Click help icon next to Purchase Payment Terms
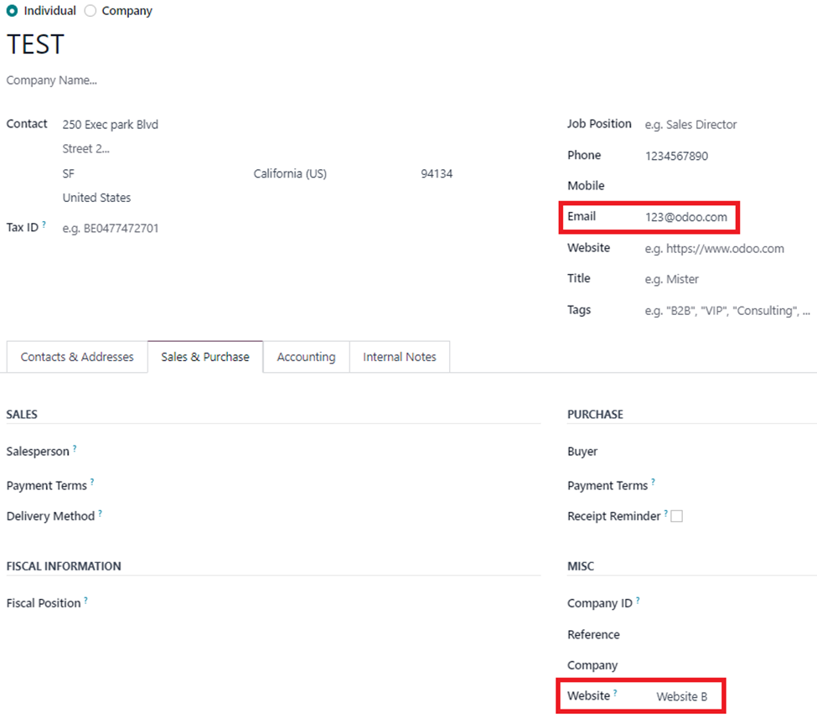Image resolution: width=817 pixels, height=723 pixels. pos(653,482)
